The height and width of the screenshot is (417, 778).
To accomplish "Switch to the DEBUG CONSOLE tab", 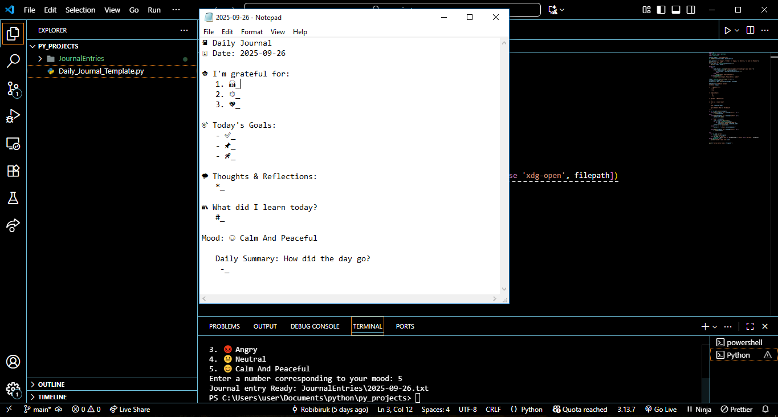I will point(315,326).
